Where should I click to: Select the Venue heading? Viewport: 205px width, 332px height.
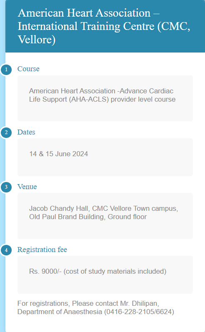[x=27, y=187]
